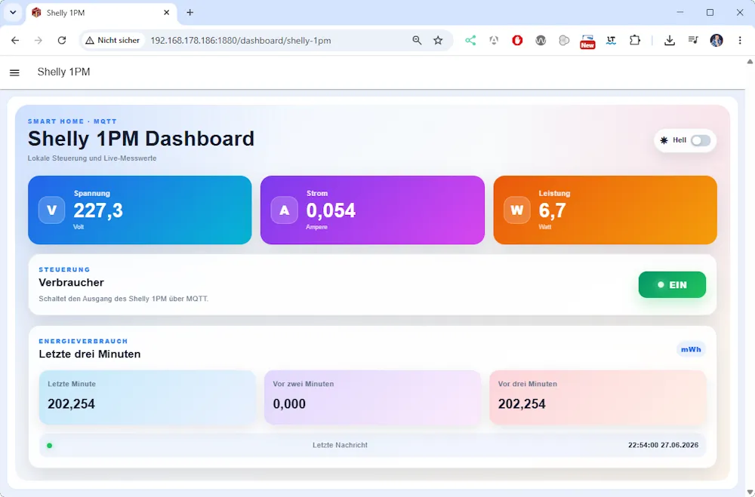Image resolution: width=755 pixels, height=497 pixels.
Task: Reload the page
Action: [x=62, y=41]
